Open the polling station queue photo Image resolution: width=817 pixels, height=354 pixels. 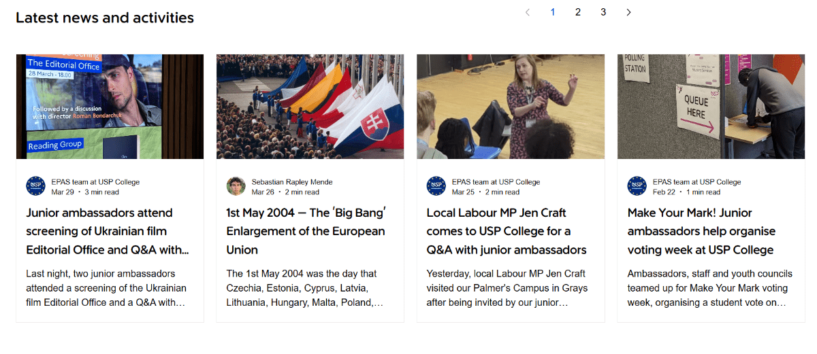711,107
